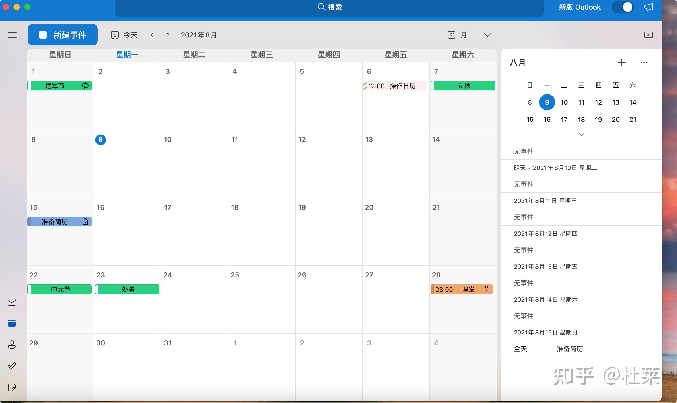Hide the right panel with the collapse icon
Screen dimensions: 677x403
pyautogui.click(x=649, y=35)
